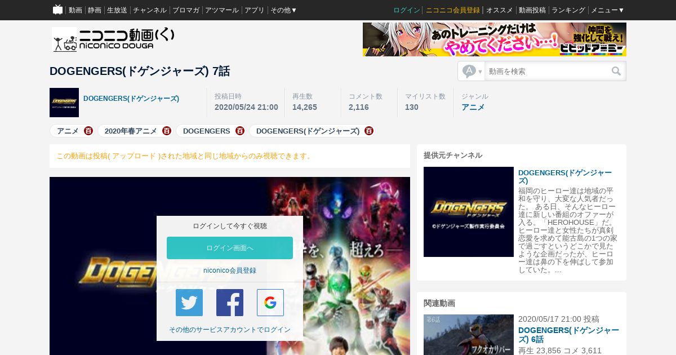Select the DOGENGERS(ドゲンジャーズ) tag
Image resolution: width=676 pixels, height=355 pixels.
coord(308,131)
